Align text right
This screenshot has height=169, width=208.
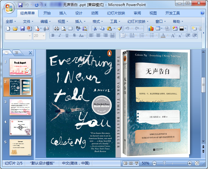(x=105, y=35)
